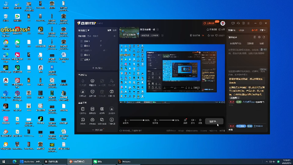This screenshot has width=293, height=165.
Task: Adjust the speaker volume slider
Action: (x=166, y=120)
